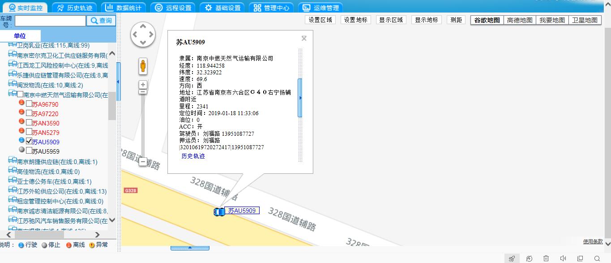This screenshot has width=611, height=263.
Task: Check the 苏A96790 vehicle checkbox
Action: point(29,103)
